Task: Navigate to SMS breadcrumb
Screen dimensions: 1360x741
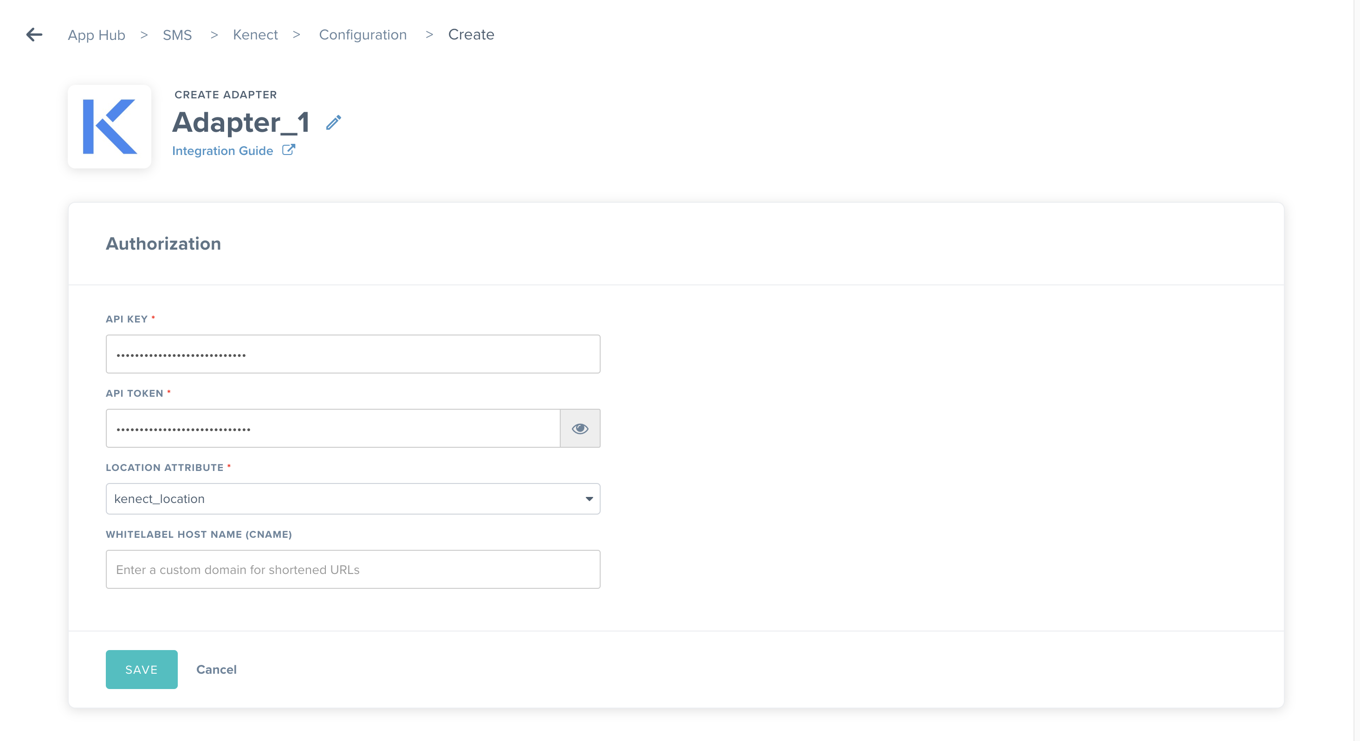Action: (x=177, y=35)
